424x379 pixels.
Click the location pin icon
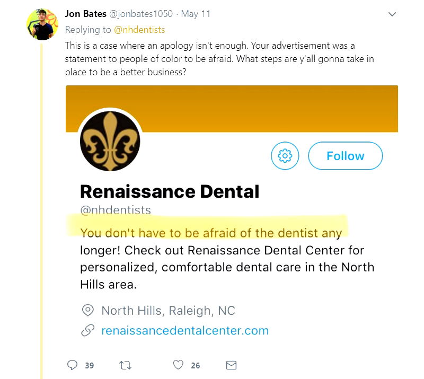87,310
